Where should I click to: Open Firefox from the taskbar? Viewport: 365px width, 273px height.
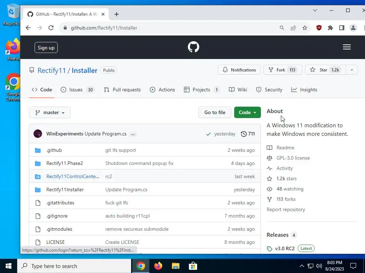pyautogui.click(x=158, y=266)
